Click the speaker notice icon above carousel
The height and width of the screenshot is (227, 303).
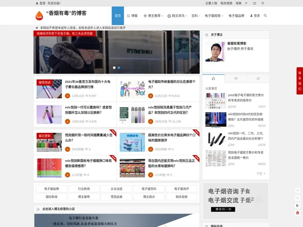37,28
